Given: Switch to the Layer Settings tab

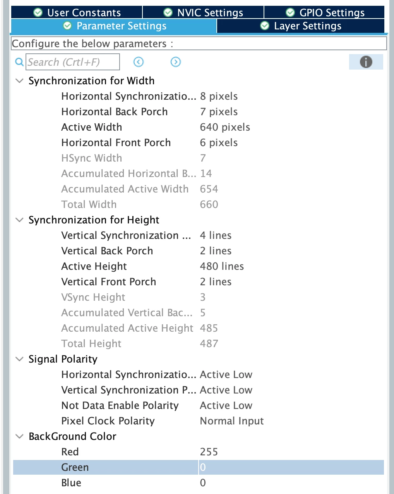Looking at the screenshot, I should point(301,26).
